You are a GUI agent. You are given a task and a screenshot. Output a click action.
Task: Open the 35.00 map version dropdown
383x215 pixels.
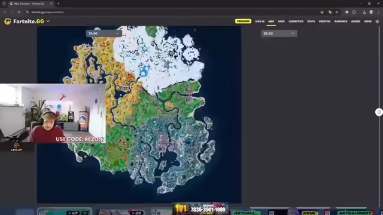[x=279, y=33]
